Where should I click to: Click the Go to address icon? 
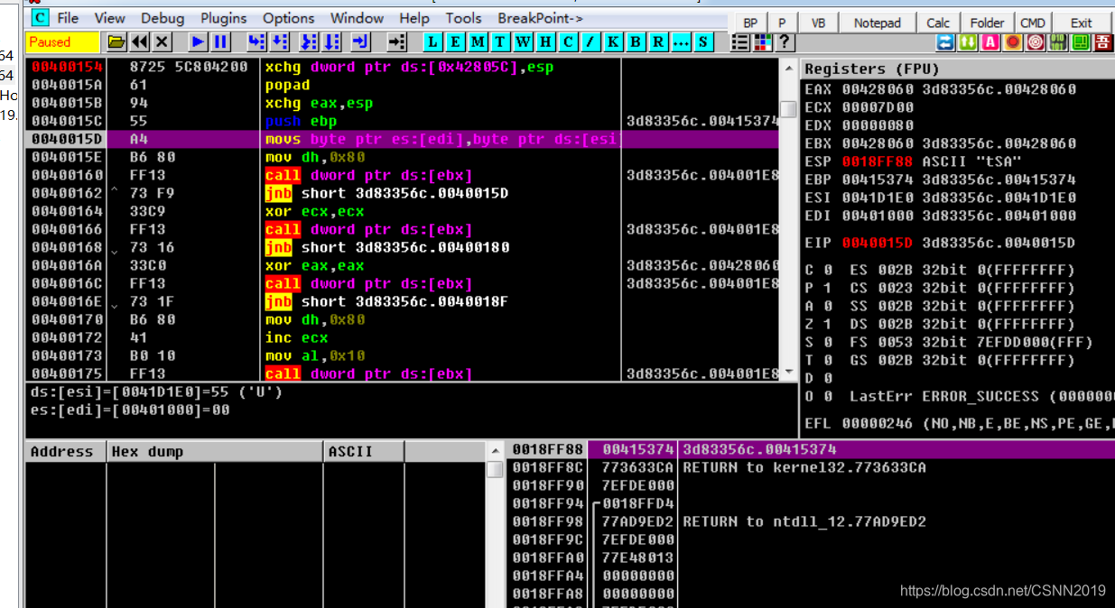tap(396, 41)
